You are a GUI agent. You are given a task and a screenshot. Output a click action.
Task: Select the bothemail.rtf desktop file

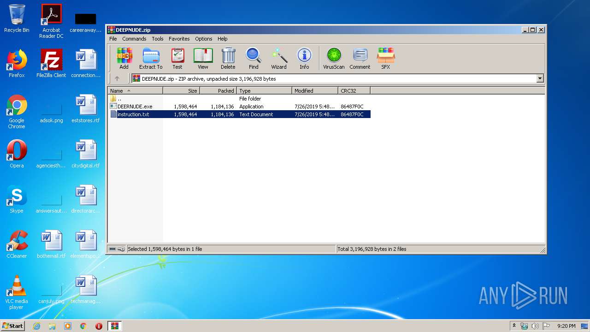pos(51,244)
